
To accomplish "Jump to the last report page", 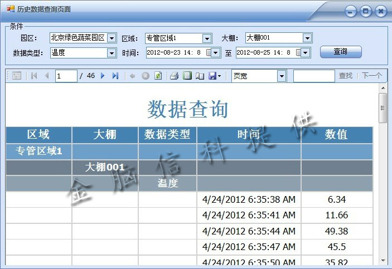I will pos(115,76).
